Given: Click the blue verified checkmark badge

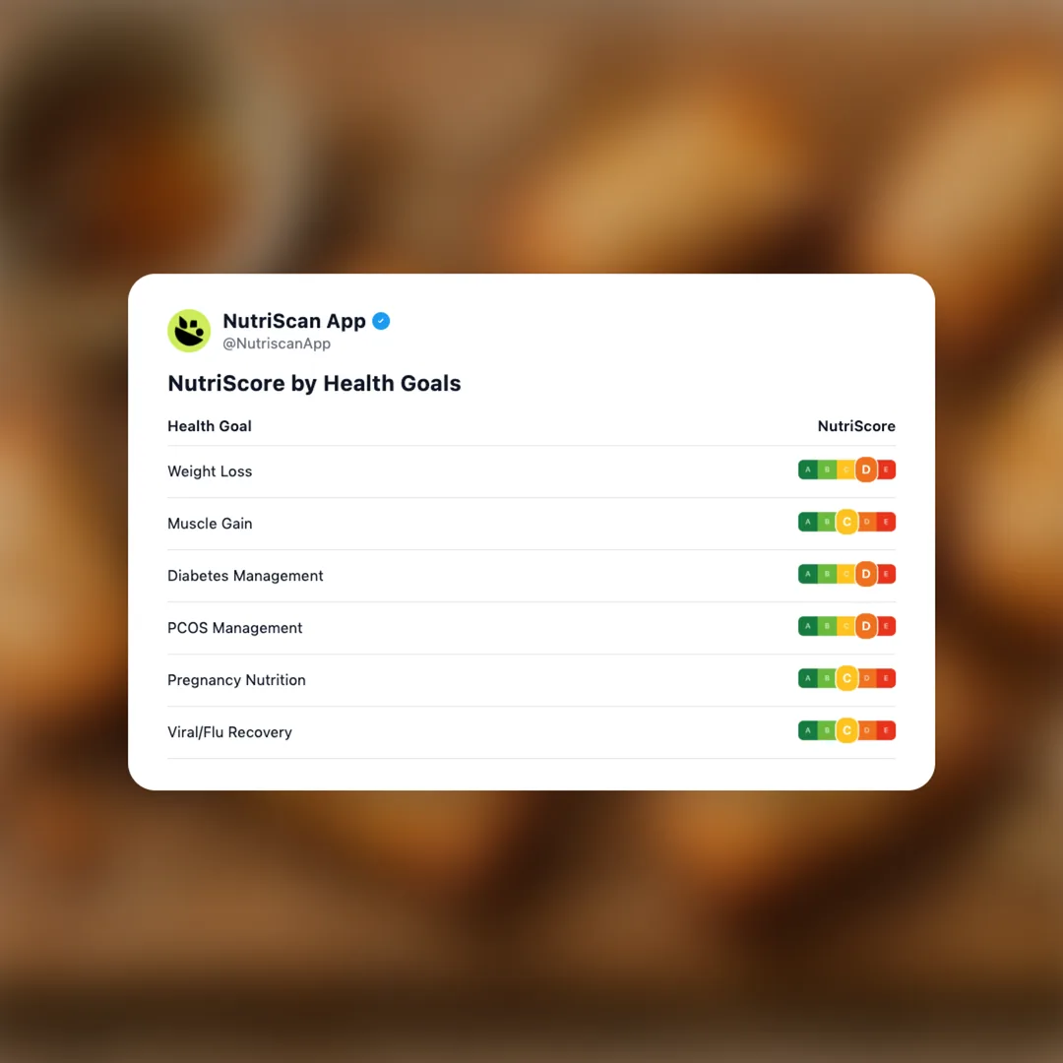Looking at the screenshot, I should click(x=381, y=321).
